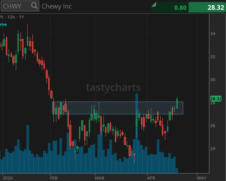Click the 34 price axis label
This screenshot has width=226, height=181.
(213, 34)
